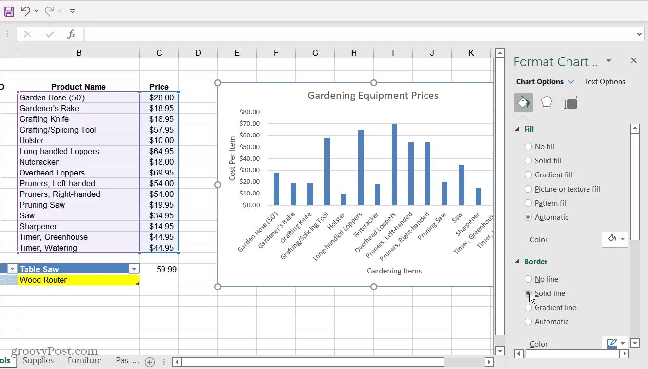Select the Nutcracker product cell
Screen dimensions: 648x369
coord(79,162)
